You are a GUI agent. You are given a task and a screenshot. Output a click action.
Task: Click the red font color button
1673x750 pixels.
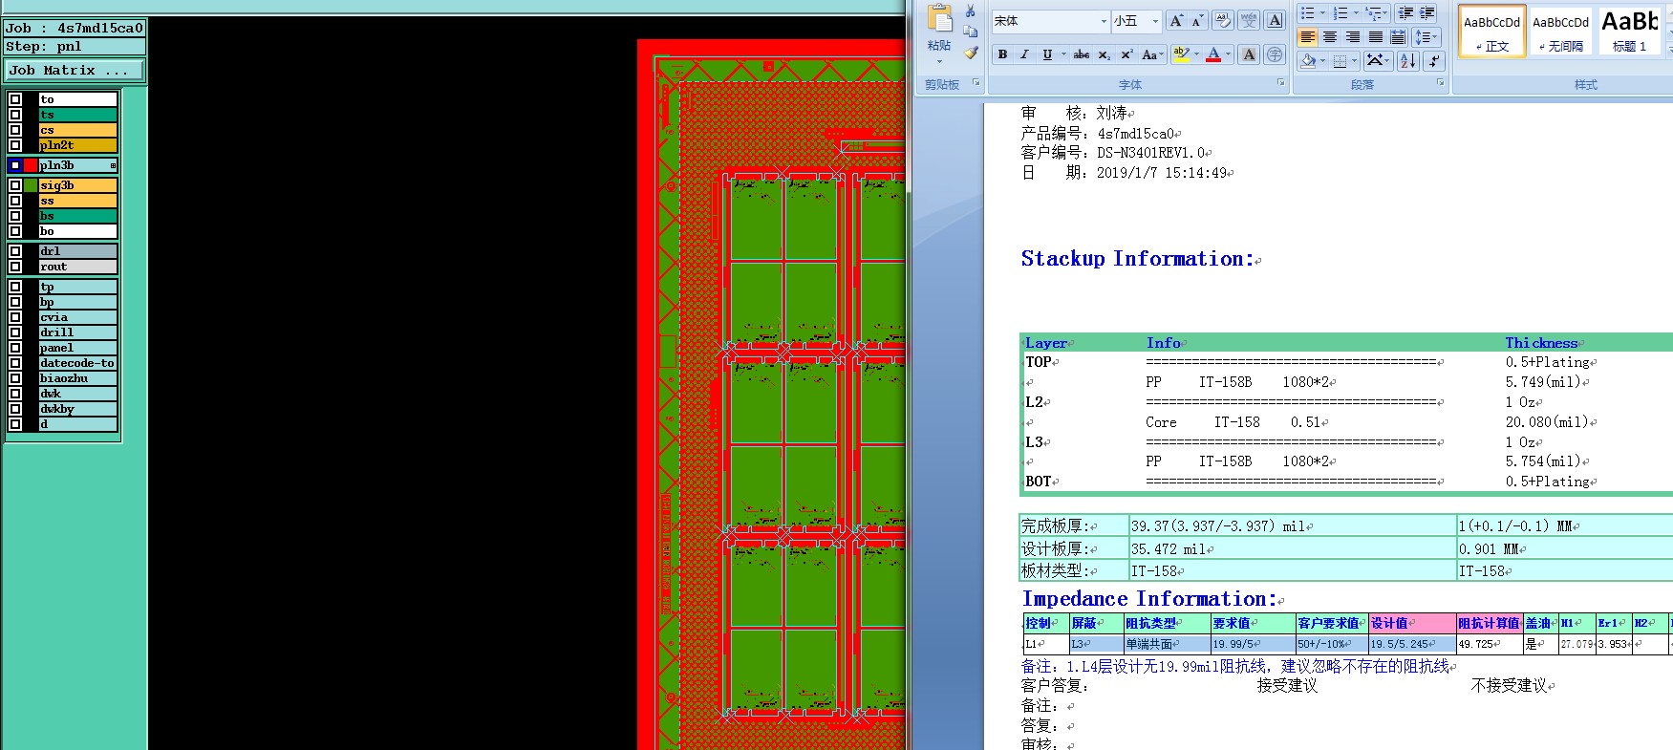point(1213,54)
